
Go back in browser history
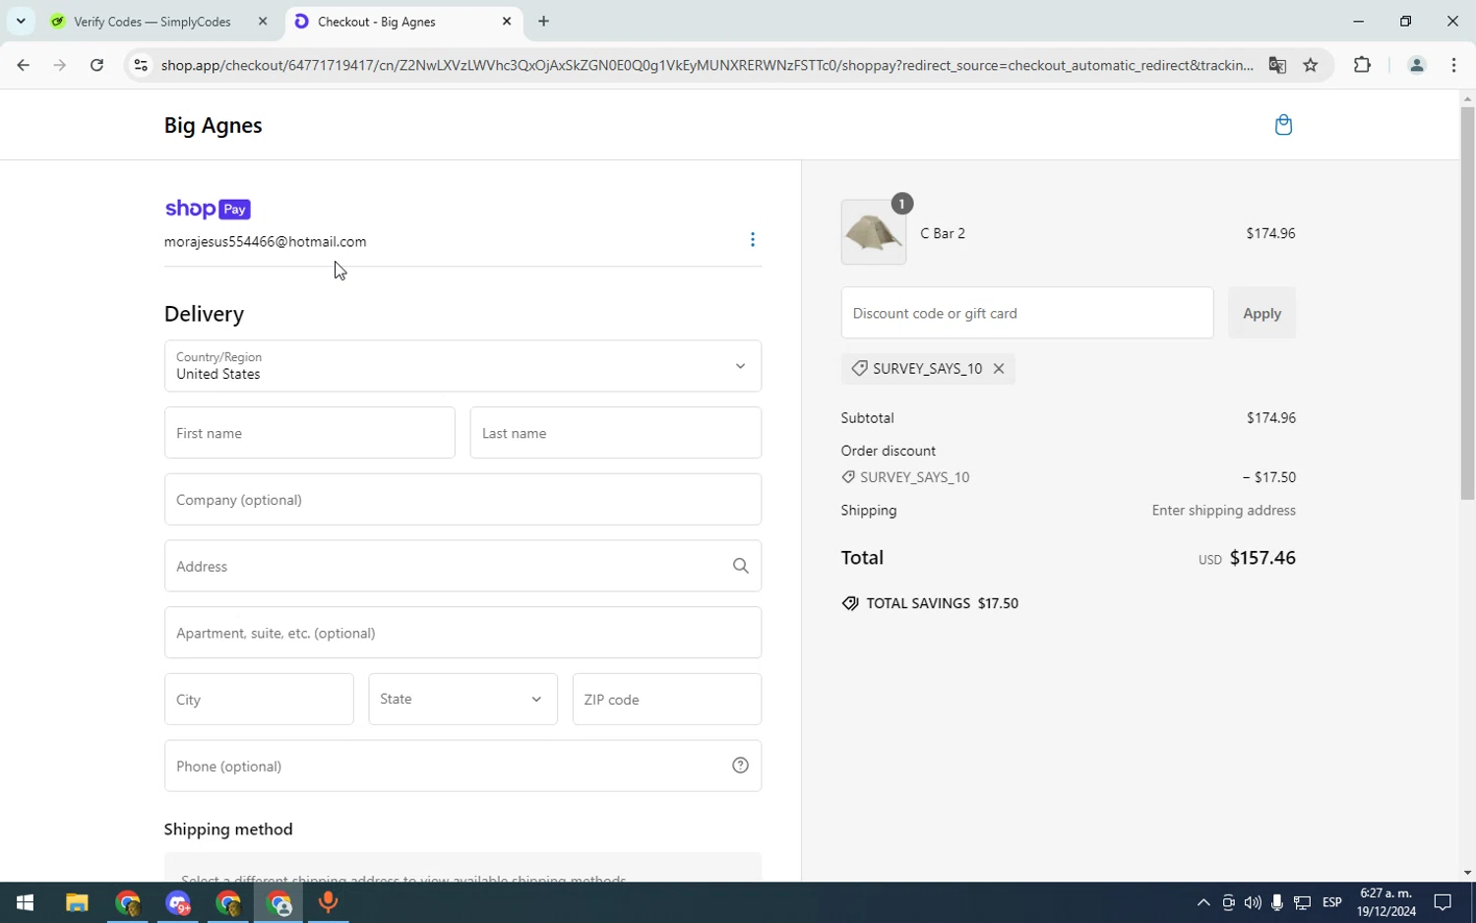click(x=23, y=65)
